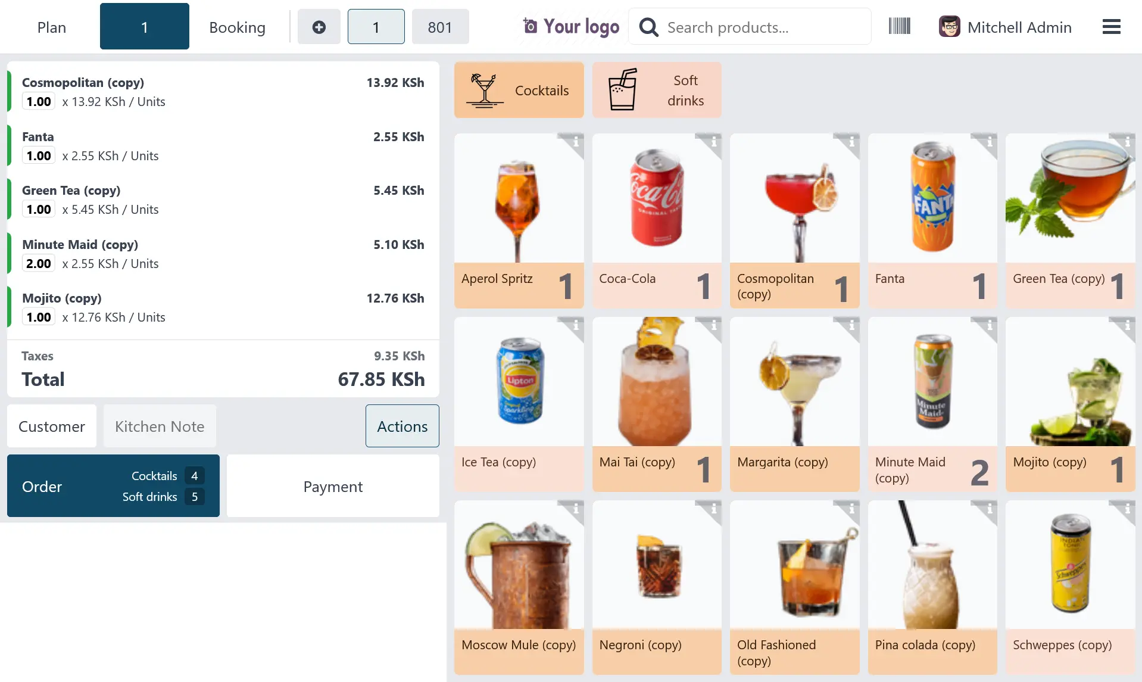The image size is (1142, 682).
Task: Open the Actions menu
Action: click(402, 426)
